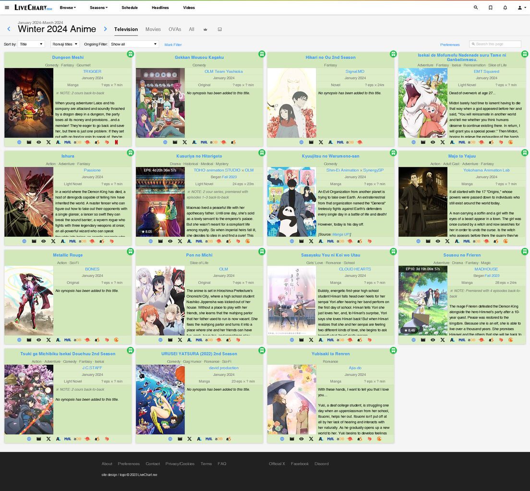Screen dimensions: 530x491
Task: Open Sousou no Frieren poster thumbnail
Action: [423, 301]
